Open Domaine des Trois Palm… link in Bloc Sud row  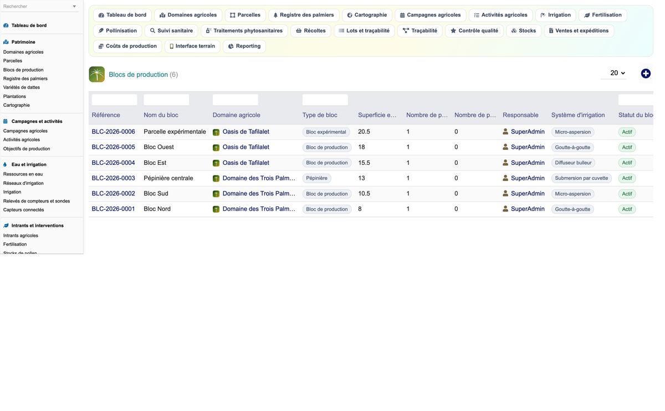pyautogui.click(x=259, y=194)
